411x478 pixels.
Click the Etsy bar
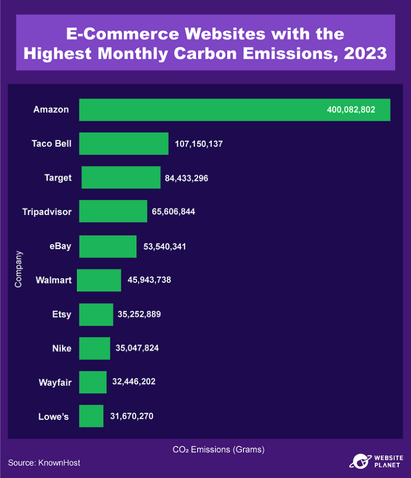click(x=96, y=314)
